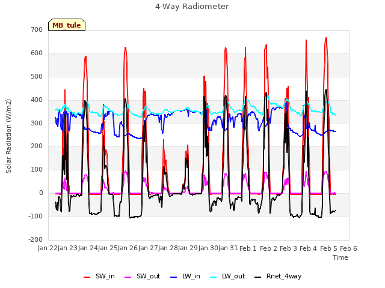
Task: Click the 600 y-axis tick label
Action: (x=37, y=53)
